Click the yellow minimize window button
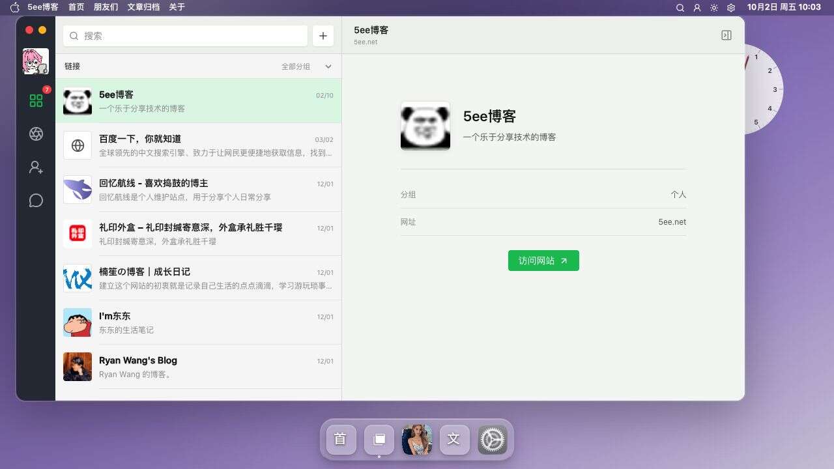Viewport: 834px width, 469px height. pyautogui.click(x=42, y=30)
